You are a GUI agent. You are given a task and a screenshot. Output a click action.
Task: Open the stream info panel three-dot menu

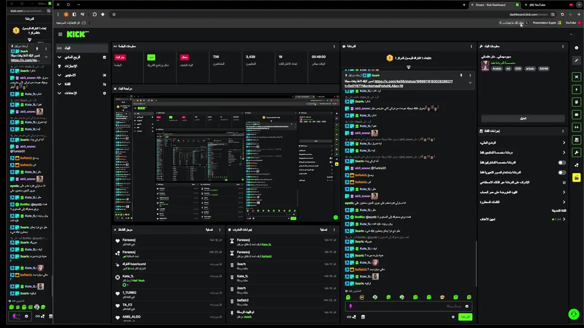(x=563, y=46)
